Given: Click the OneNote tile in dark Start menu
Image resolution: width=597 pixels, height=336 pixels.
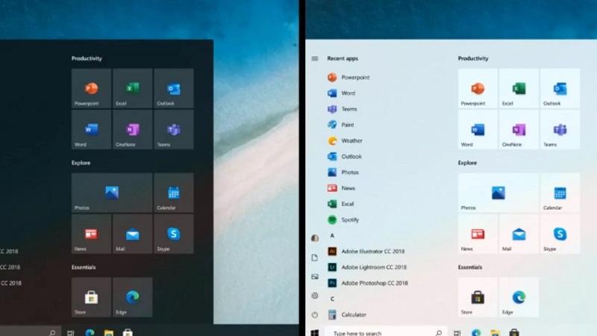Looking at the screenshot, I should click(132, 130).
